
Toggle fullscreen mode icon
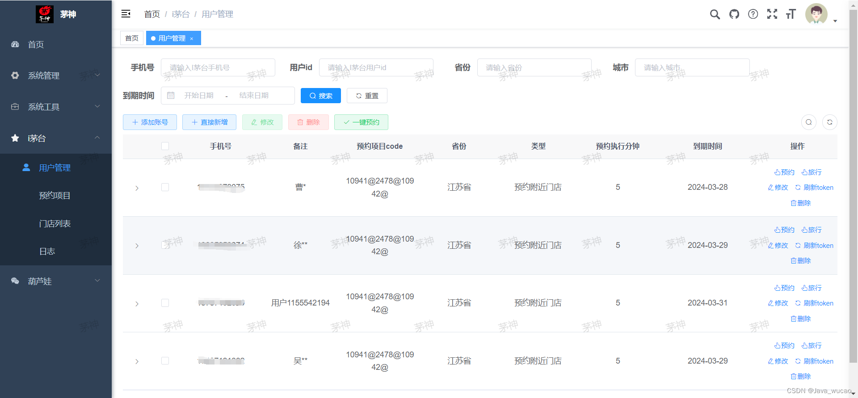point(772,14)
